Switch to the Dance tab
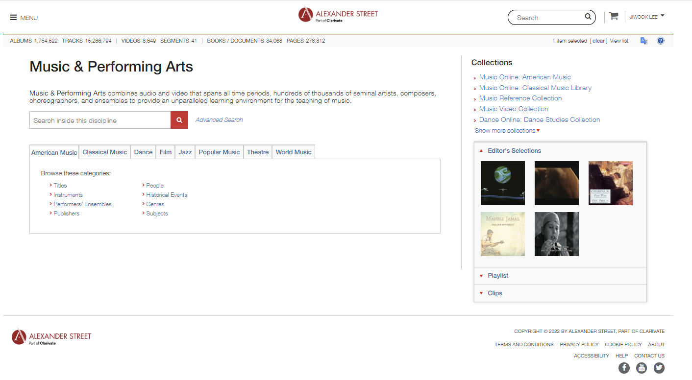 (x=143, y=152)
